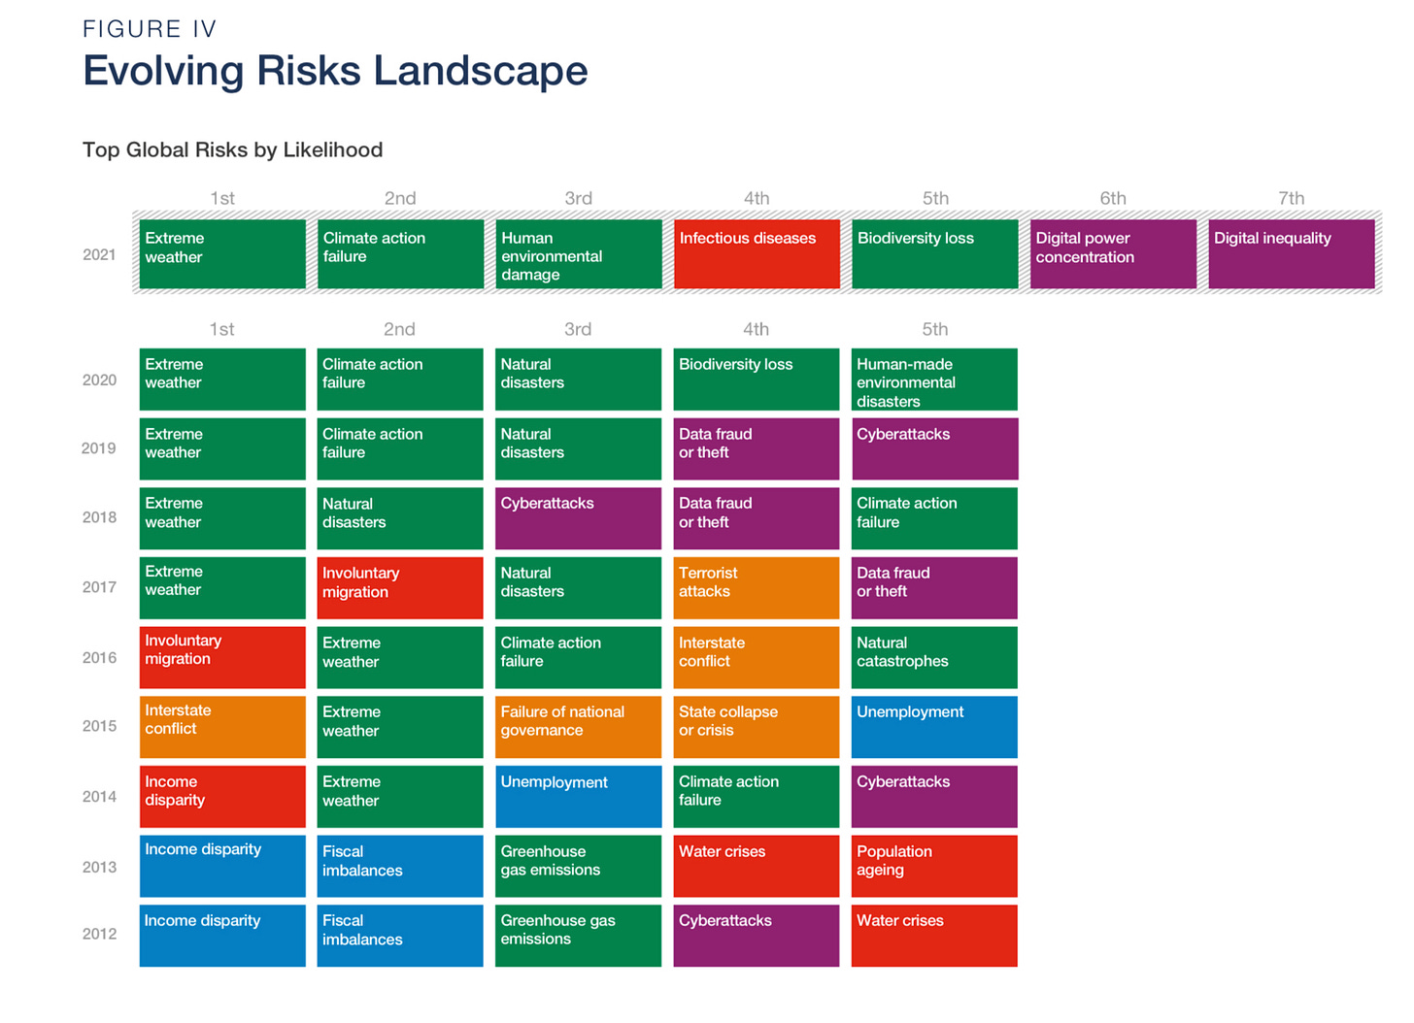Click State collapse or crisis cell
1414x1023 pixels.
click(x=757, y=727)
